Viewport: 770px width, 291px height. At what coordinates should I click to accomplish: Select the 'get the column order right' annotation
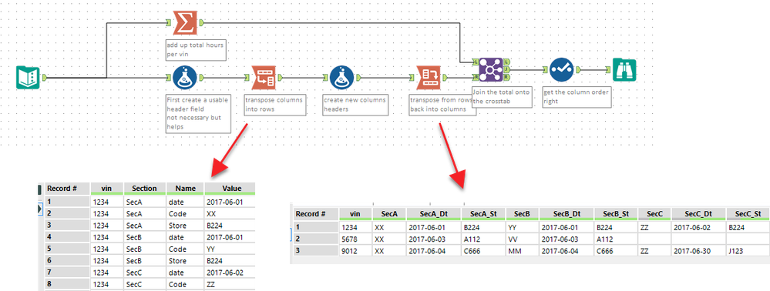point(577,97)
